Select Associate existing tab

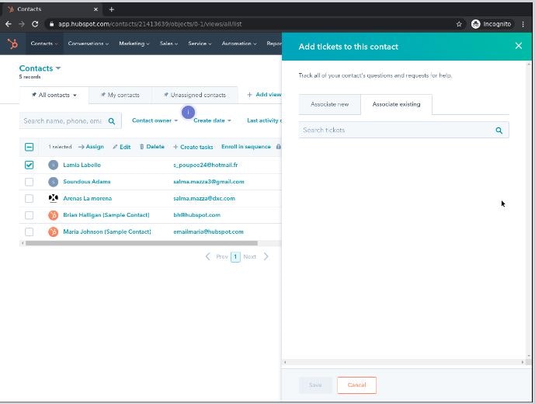[396, 104]
